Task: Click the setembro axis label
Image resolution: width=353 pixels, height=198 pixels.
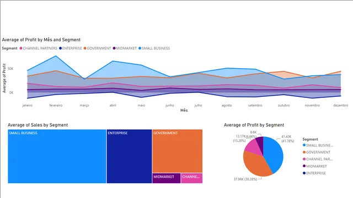Action: pos(255,105)
